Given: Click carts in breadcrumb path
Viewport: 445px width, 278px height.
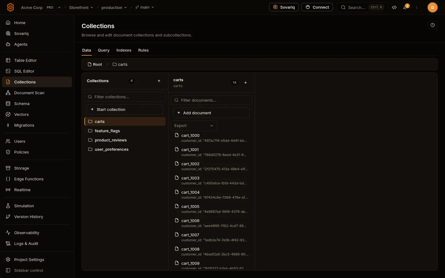Looking at the screenshot, I should (x=120, y=64).
